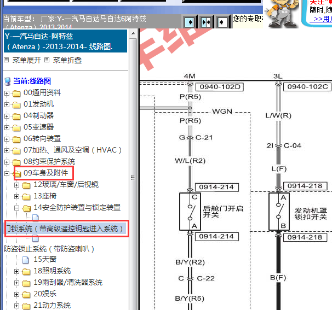The width and height of the screenshot is (332, 310).
Task: Expand the 04制动器 tree node
Action: coord(7,116)
